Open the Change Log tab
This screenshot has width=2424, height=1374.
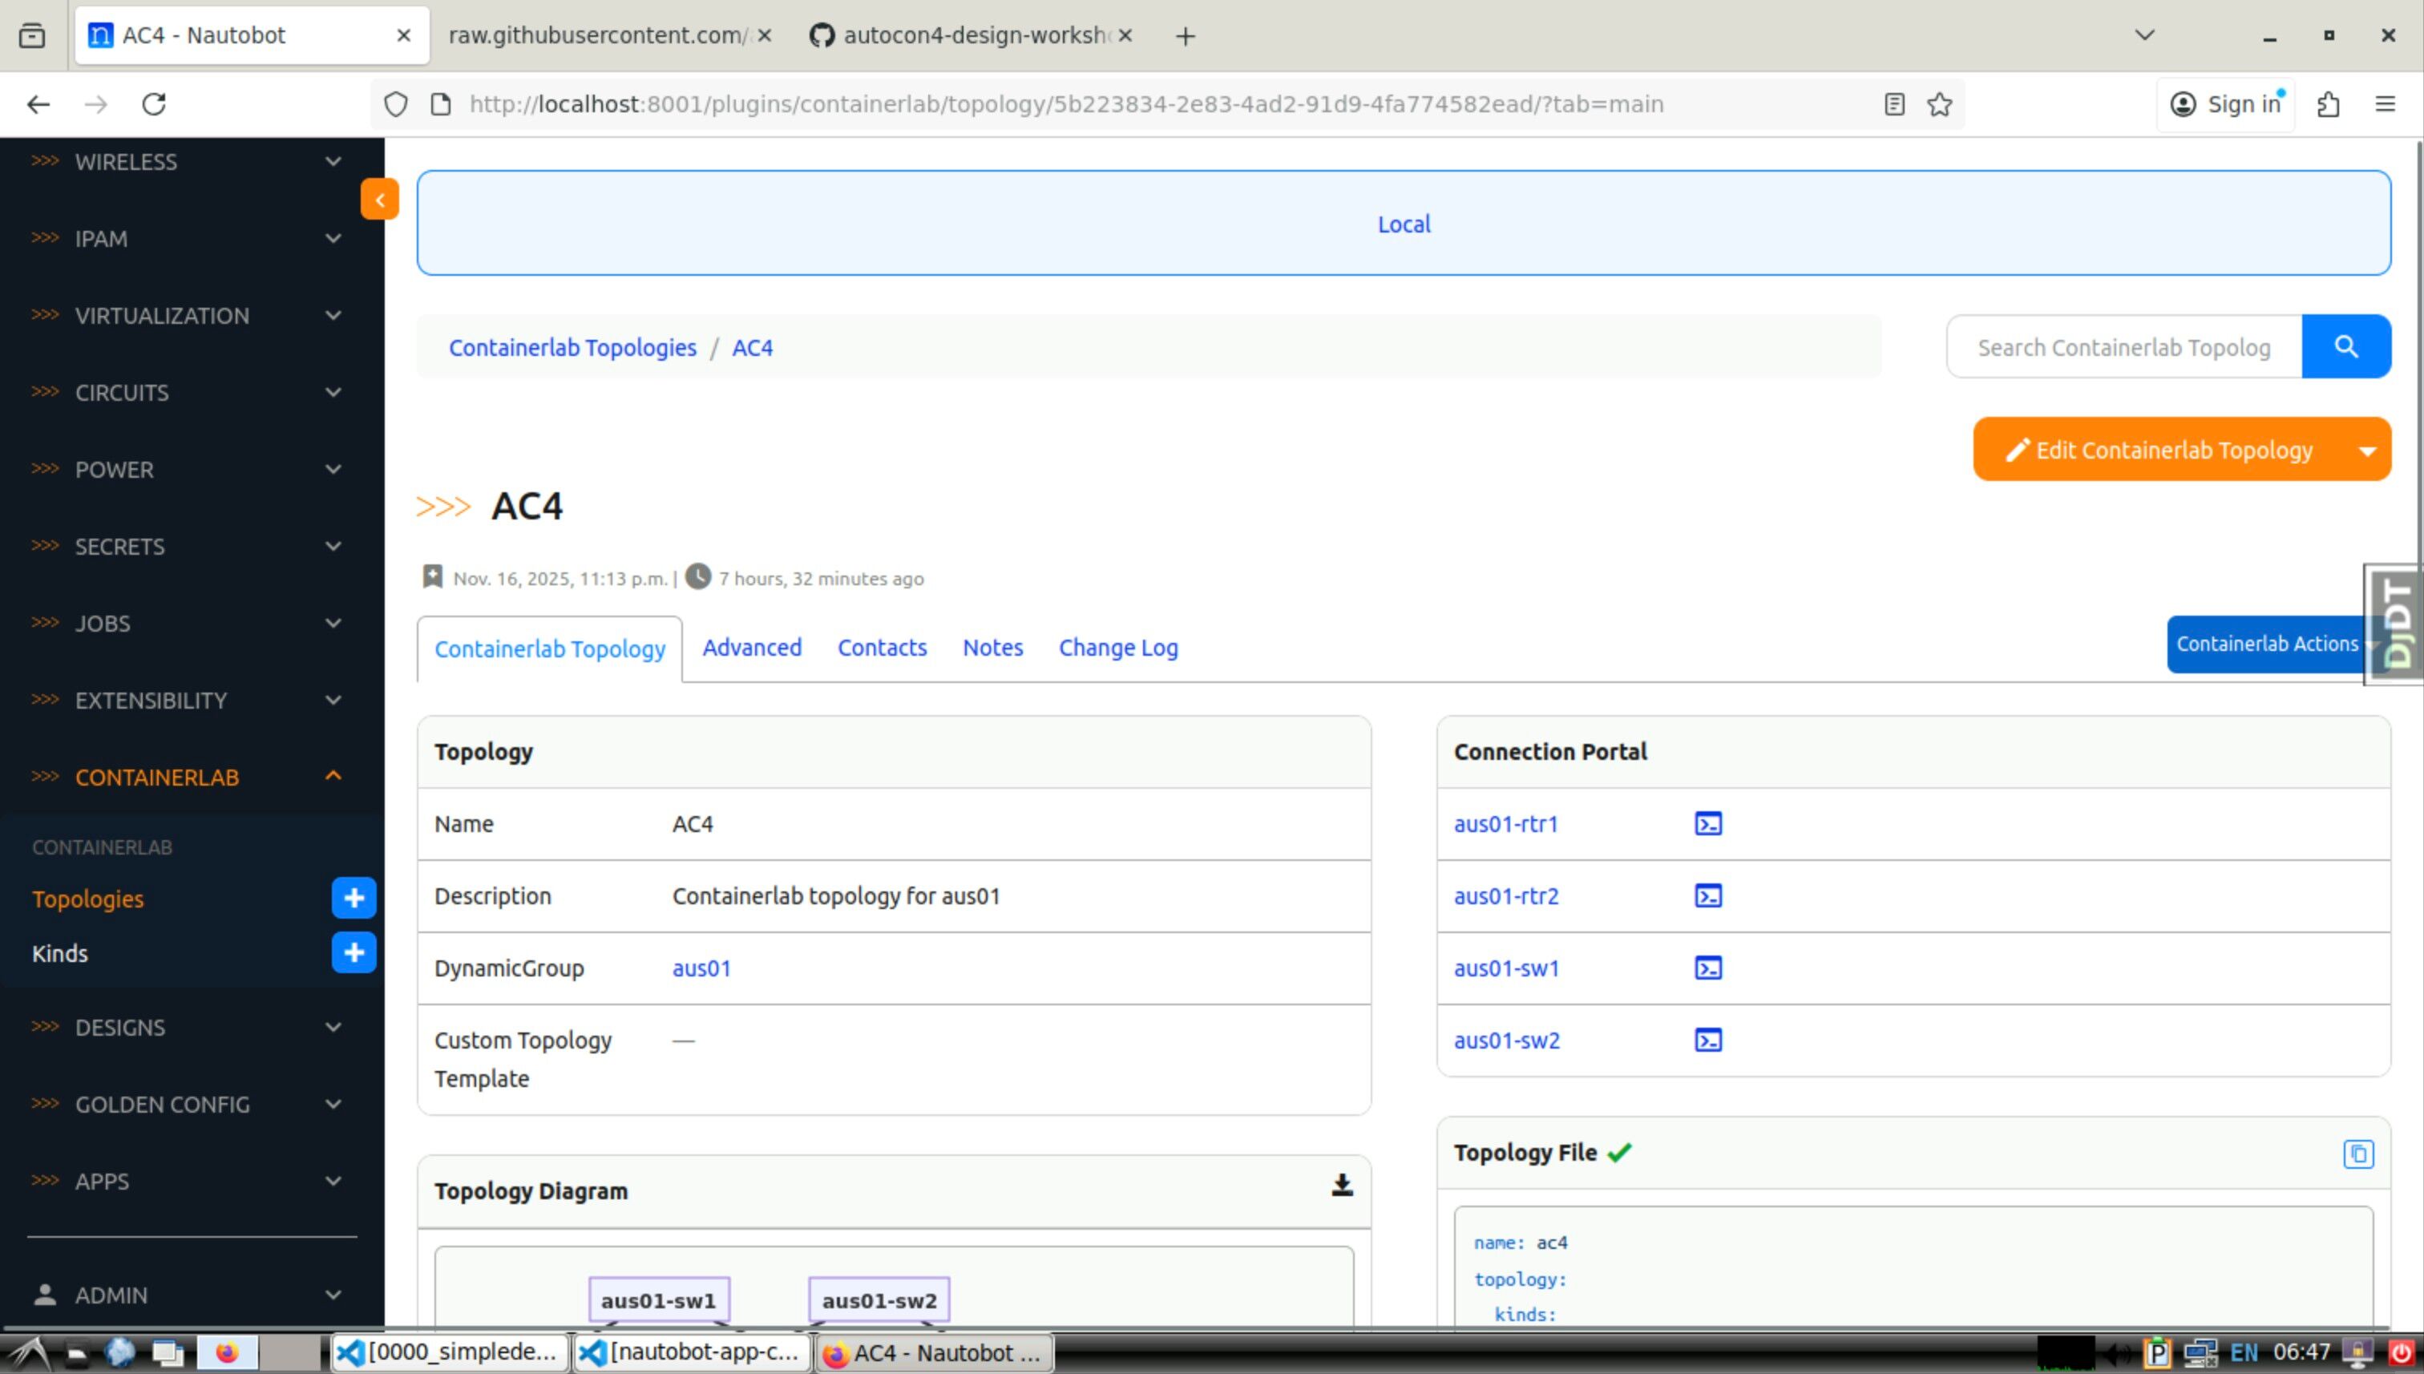pyautogui.click(x=1117, y=648)
